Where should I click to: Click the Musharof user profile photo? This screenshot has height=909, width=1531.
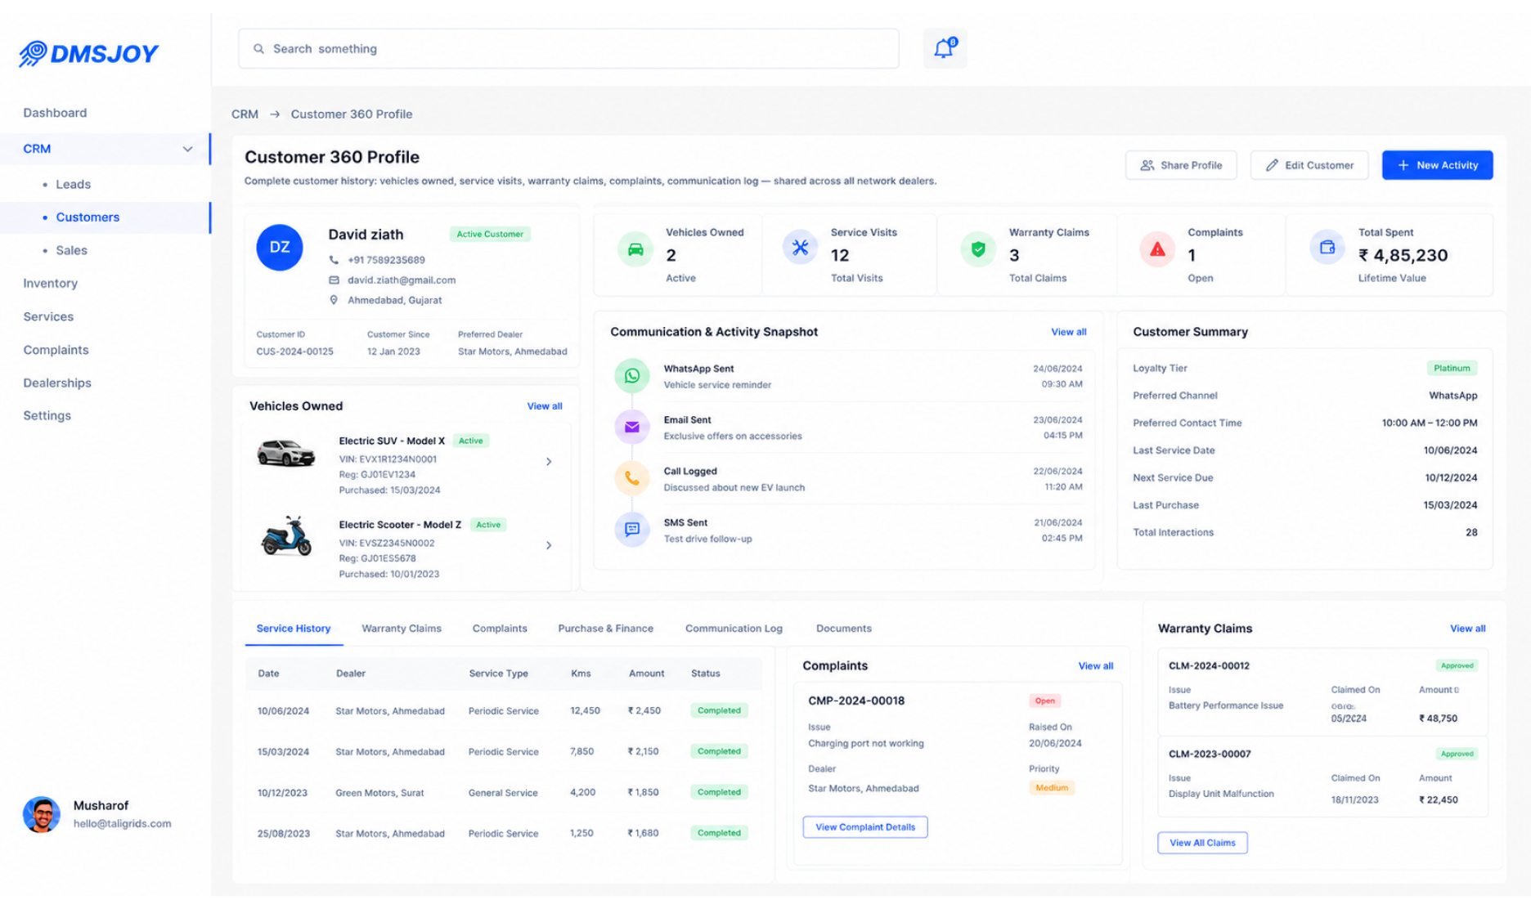42,814
